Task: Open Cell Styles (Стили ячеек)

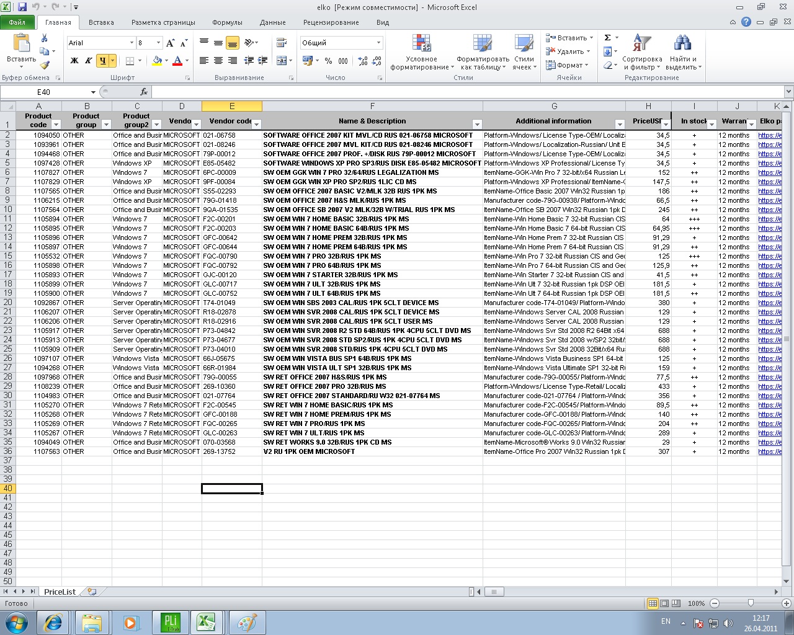Action: click(524, 52)
